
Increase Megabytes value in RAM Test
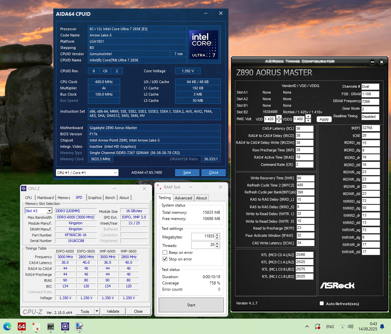(217, 235)
